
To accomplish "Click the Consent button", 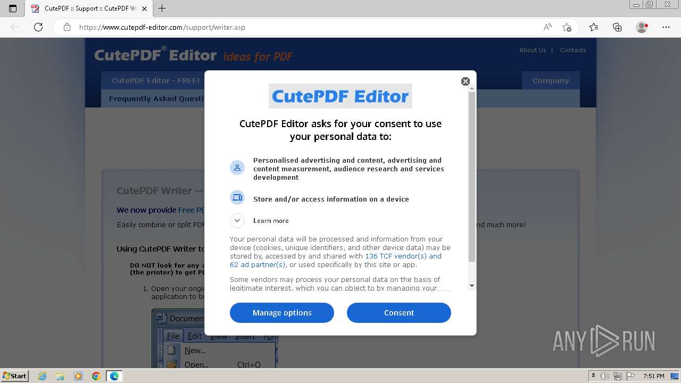I will pyautogui.click(x=399, y=313).
